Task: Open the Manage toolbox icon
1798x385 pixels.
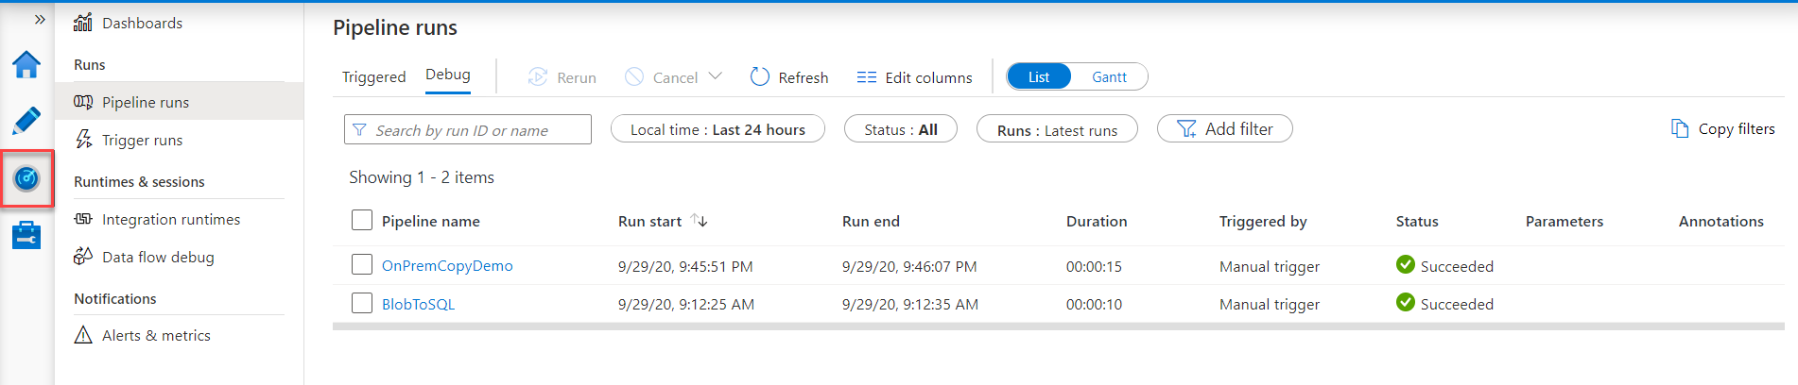Action: click(26, 235)
